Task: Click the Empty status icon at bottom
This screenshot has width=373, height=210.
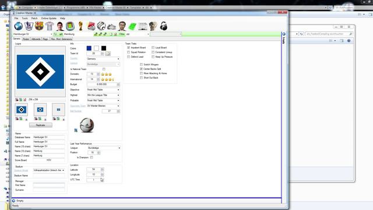Action: (x=14, y=201)
